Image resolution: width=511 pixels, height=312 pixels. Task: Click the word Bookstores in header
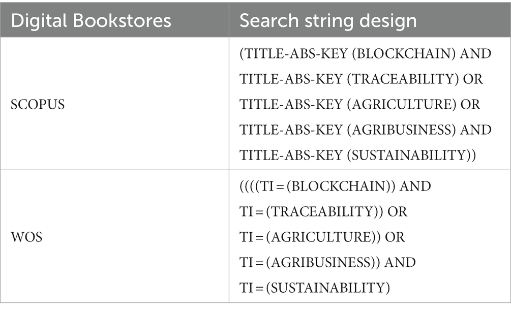coord(122,21)
